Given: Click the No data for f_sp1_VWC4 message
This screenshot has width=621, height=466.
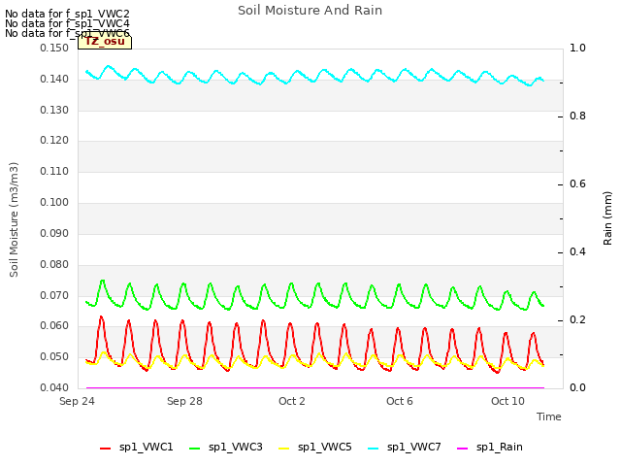Looking at the screenshot, I should pyautogui.click(x=67, y=23).
